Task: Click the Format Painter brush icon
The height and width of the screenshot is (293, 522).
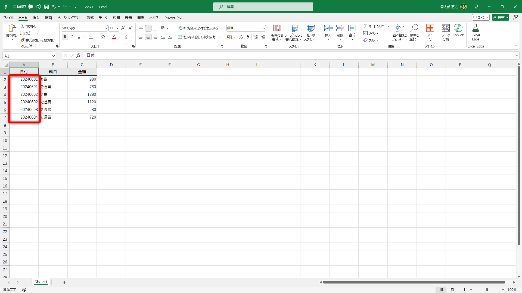Action: [22, 40]
